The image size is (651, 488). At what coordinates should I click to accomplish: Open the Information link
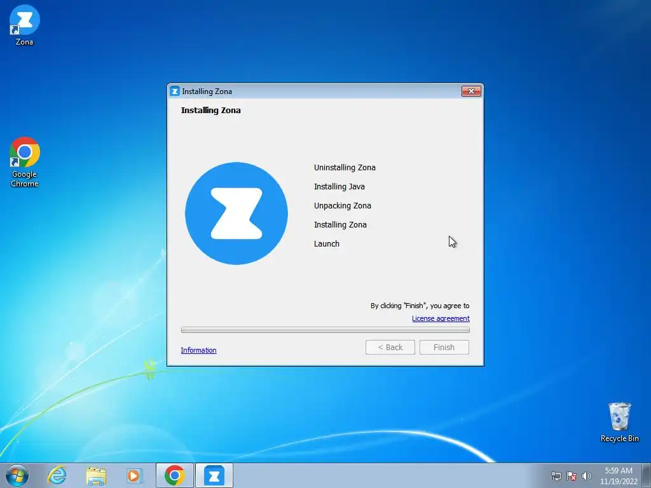(x=198, y=350)
